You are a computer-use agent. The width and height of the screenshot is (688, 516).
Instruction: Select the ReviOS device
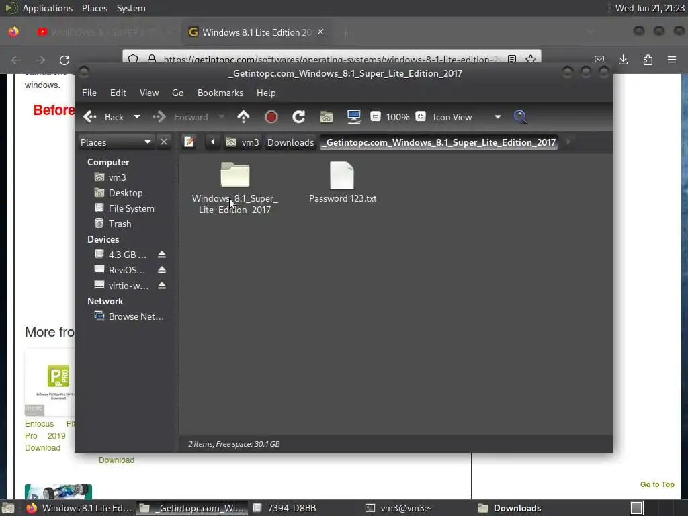[120, 270]
